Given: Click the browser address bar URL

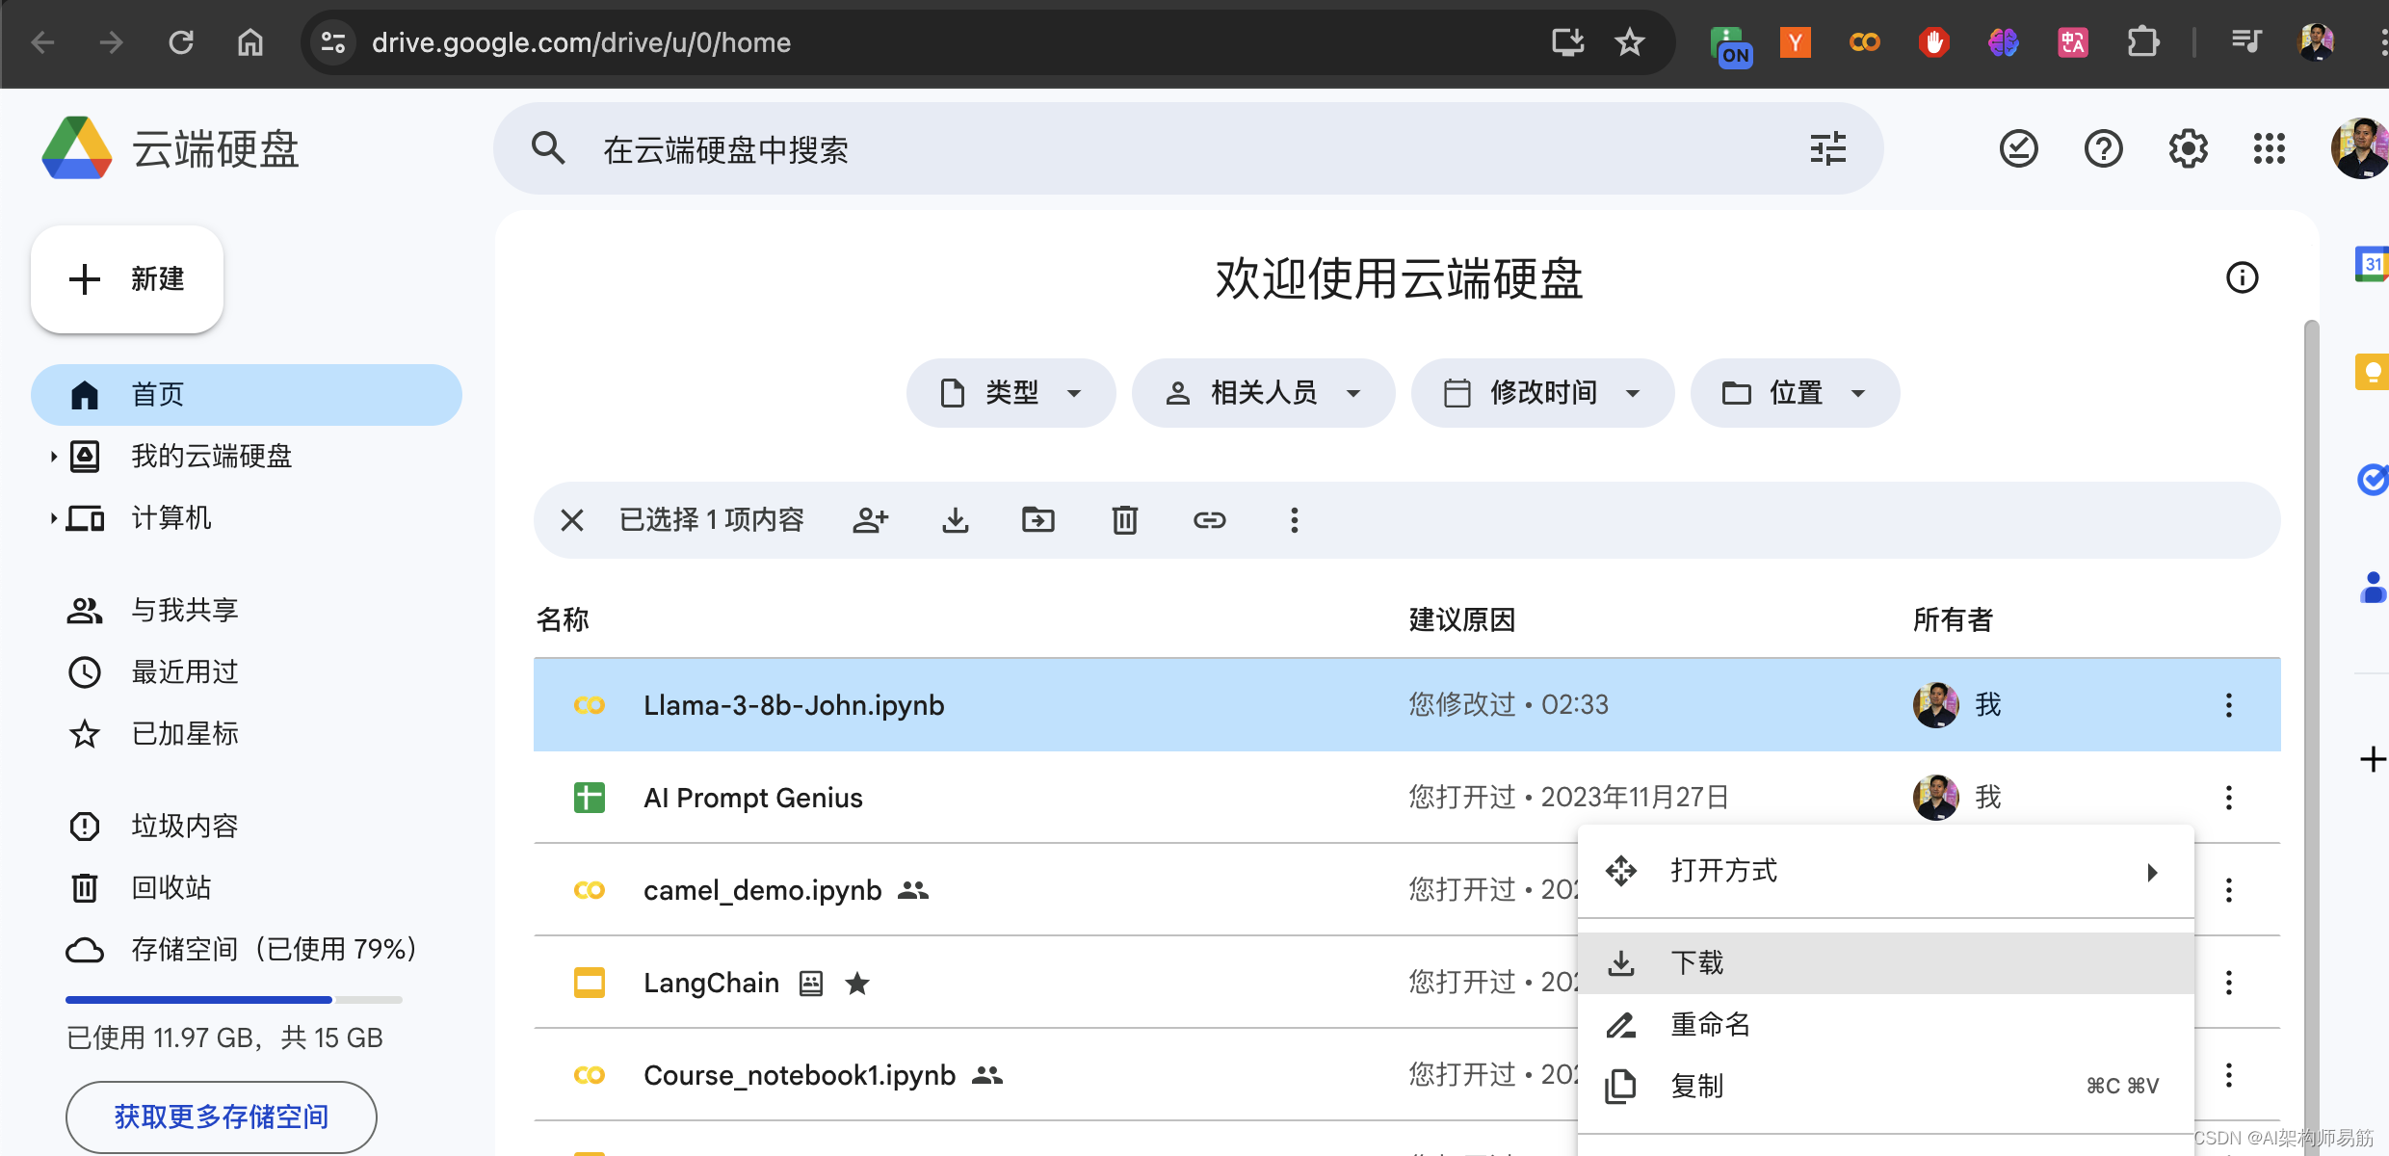Looking at the screenshot, I should click(581, 42).
